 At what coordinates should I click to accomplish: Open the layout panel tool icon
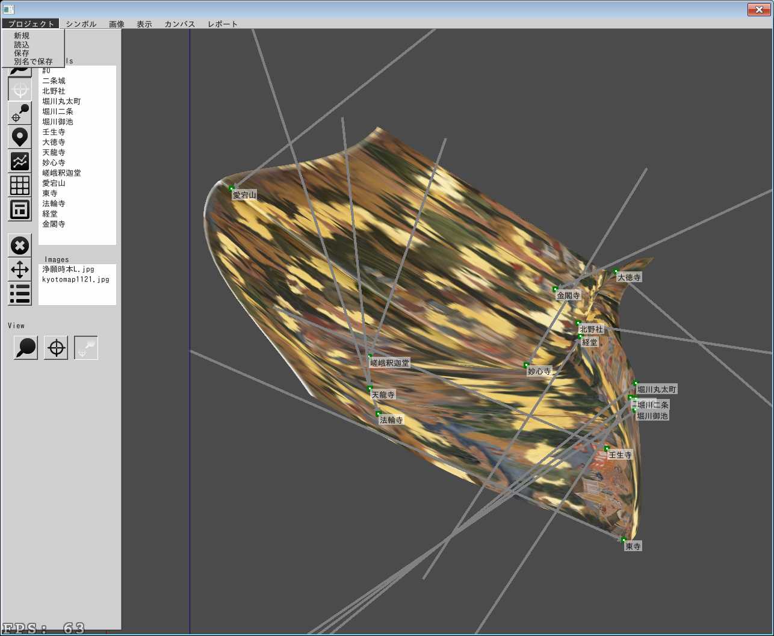click(20, 209)
